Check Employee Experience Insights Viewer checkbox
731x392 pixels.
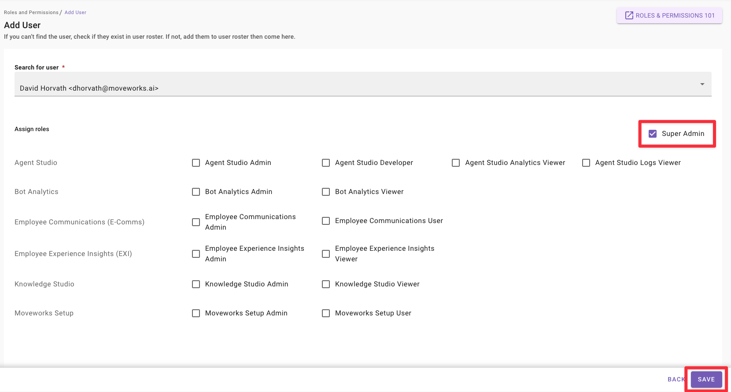tap(326, 254)
